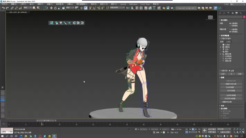
Task: Toggle the Lights hide category checkbox
Action: click(221, 49)
